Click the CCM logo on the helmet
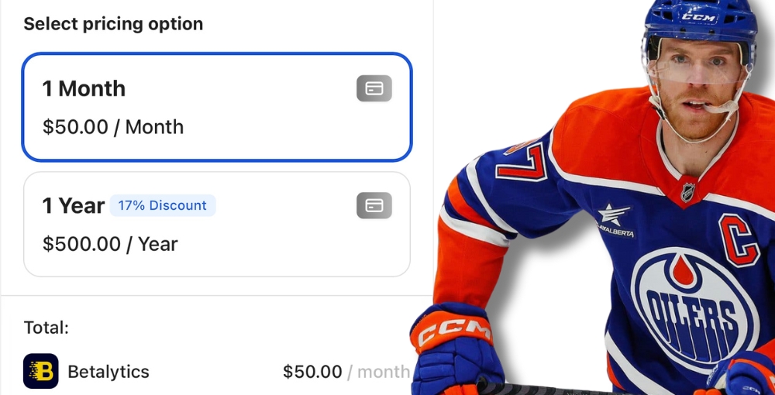Viewport: 775px width, 395px height. tap(699, 17)
